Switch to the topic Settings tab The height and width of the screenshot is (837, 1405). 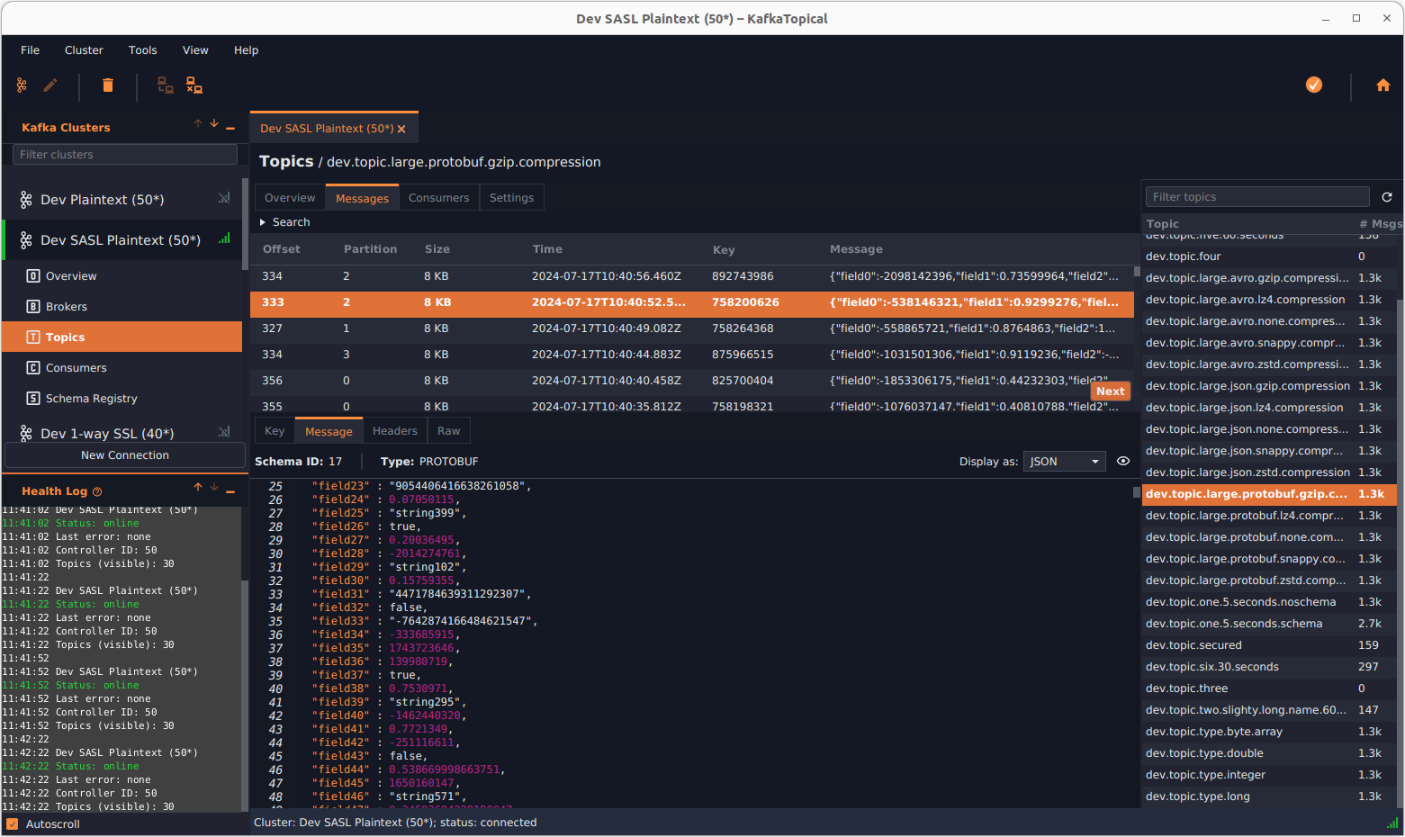click(x=511, y=198)
